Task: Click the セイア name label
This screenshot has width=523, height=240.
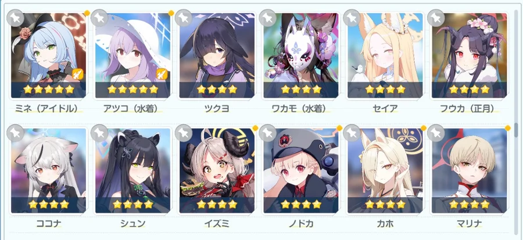Action: [385, 108]
